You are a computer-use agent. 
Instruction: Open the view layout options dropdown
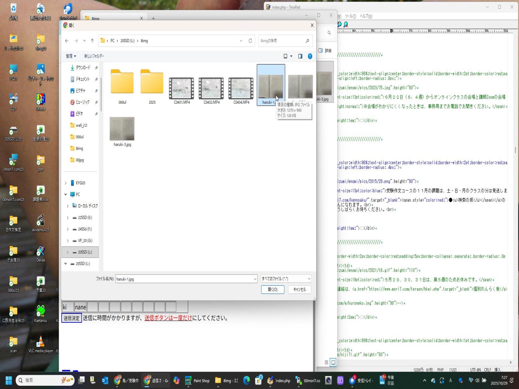(291, 56)
